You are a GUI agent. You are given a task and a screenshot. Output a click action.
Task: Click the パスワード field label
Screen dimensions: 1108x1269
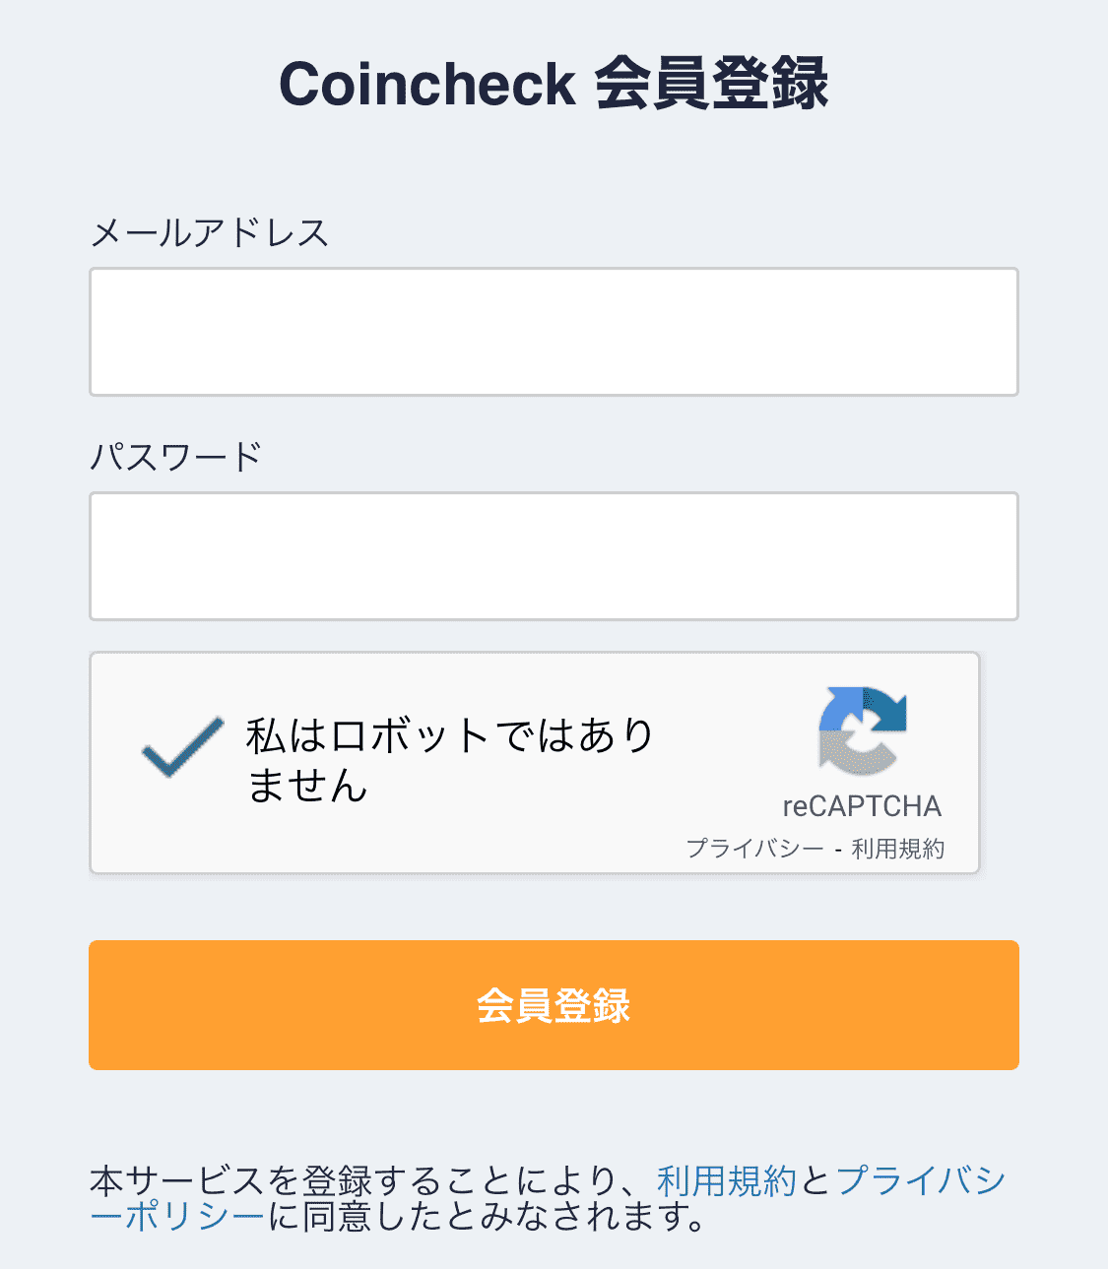pos(176,457)
